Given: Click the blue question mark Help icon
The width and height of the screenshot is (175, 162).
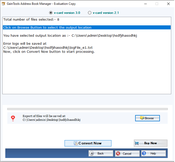Looking at the screenshot, I should click(x=144, y=153).
